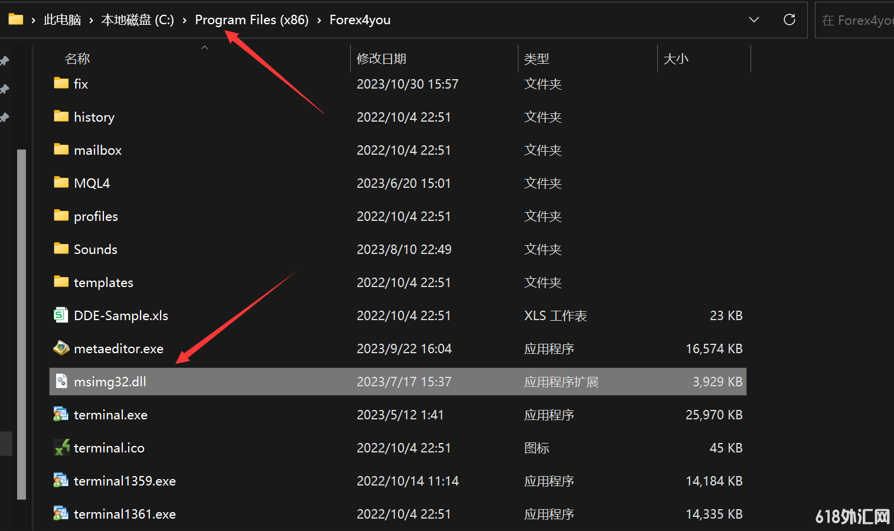Click the mailbox folder icon

pyautogui.click(x=61, y=149)
